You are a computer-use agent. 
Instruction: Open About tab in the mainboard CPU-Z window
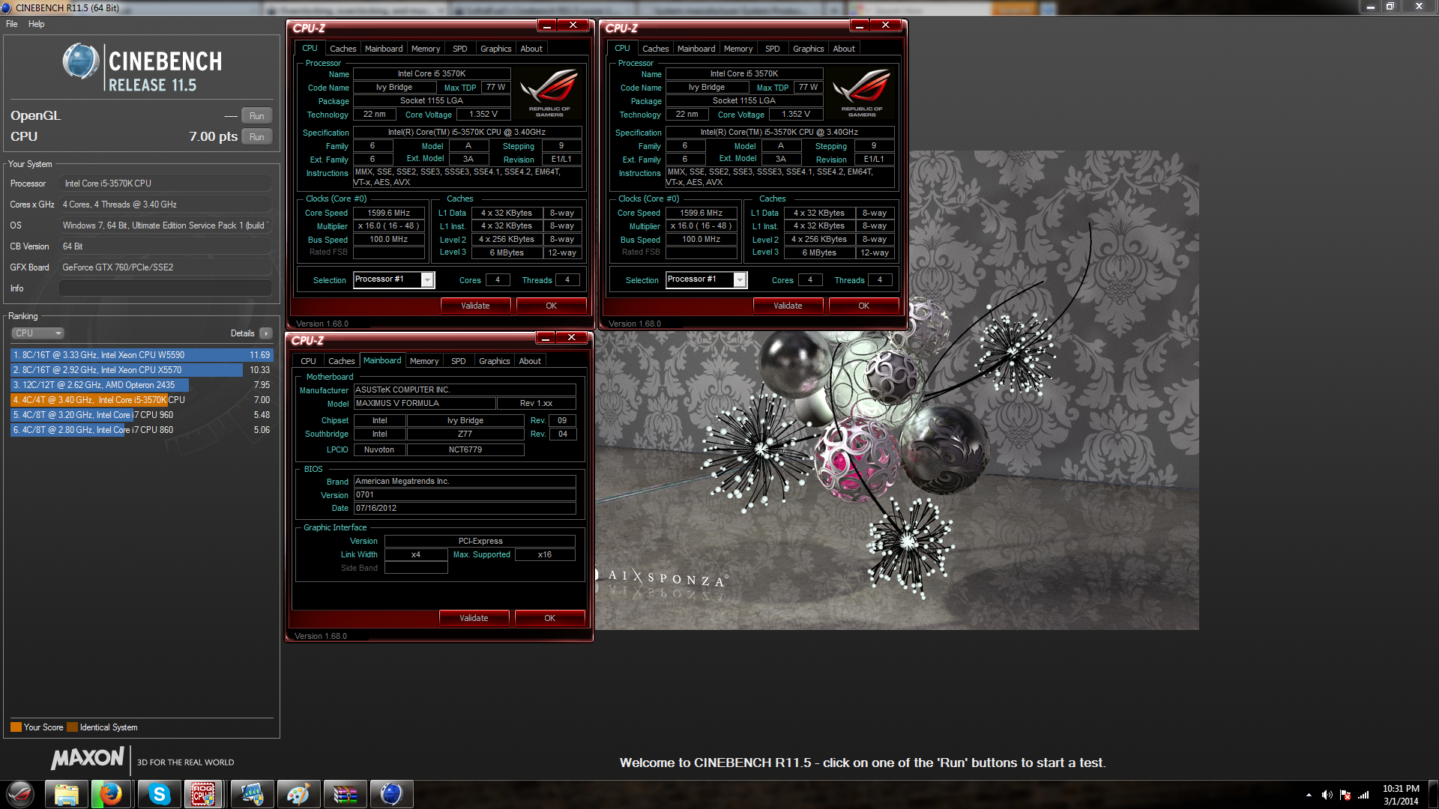530,361
